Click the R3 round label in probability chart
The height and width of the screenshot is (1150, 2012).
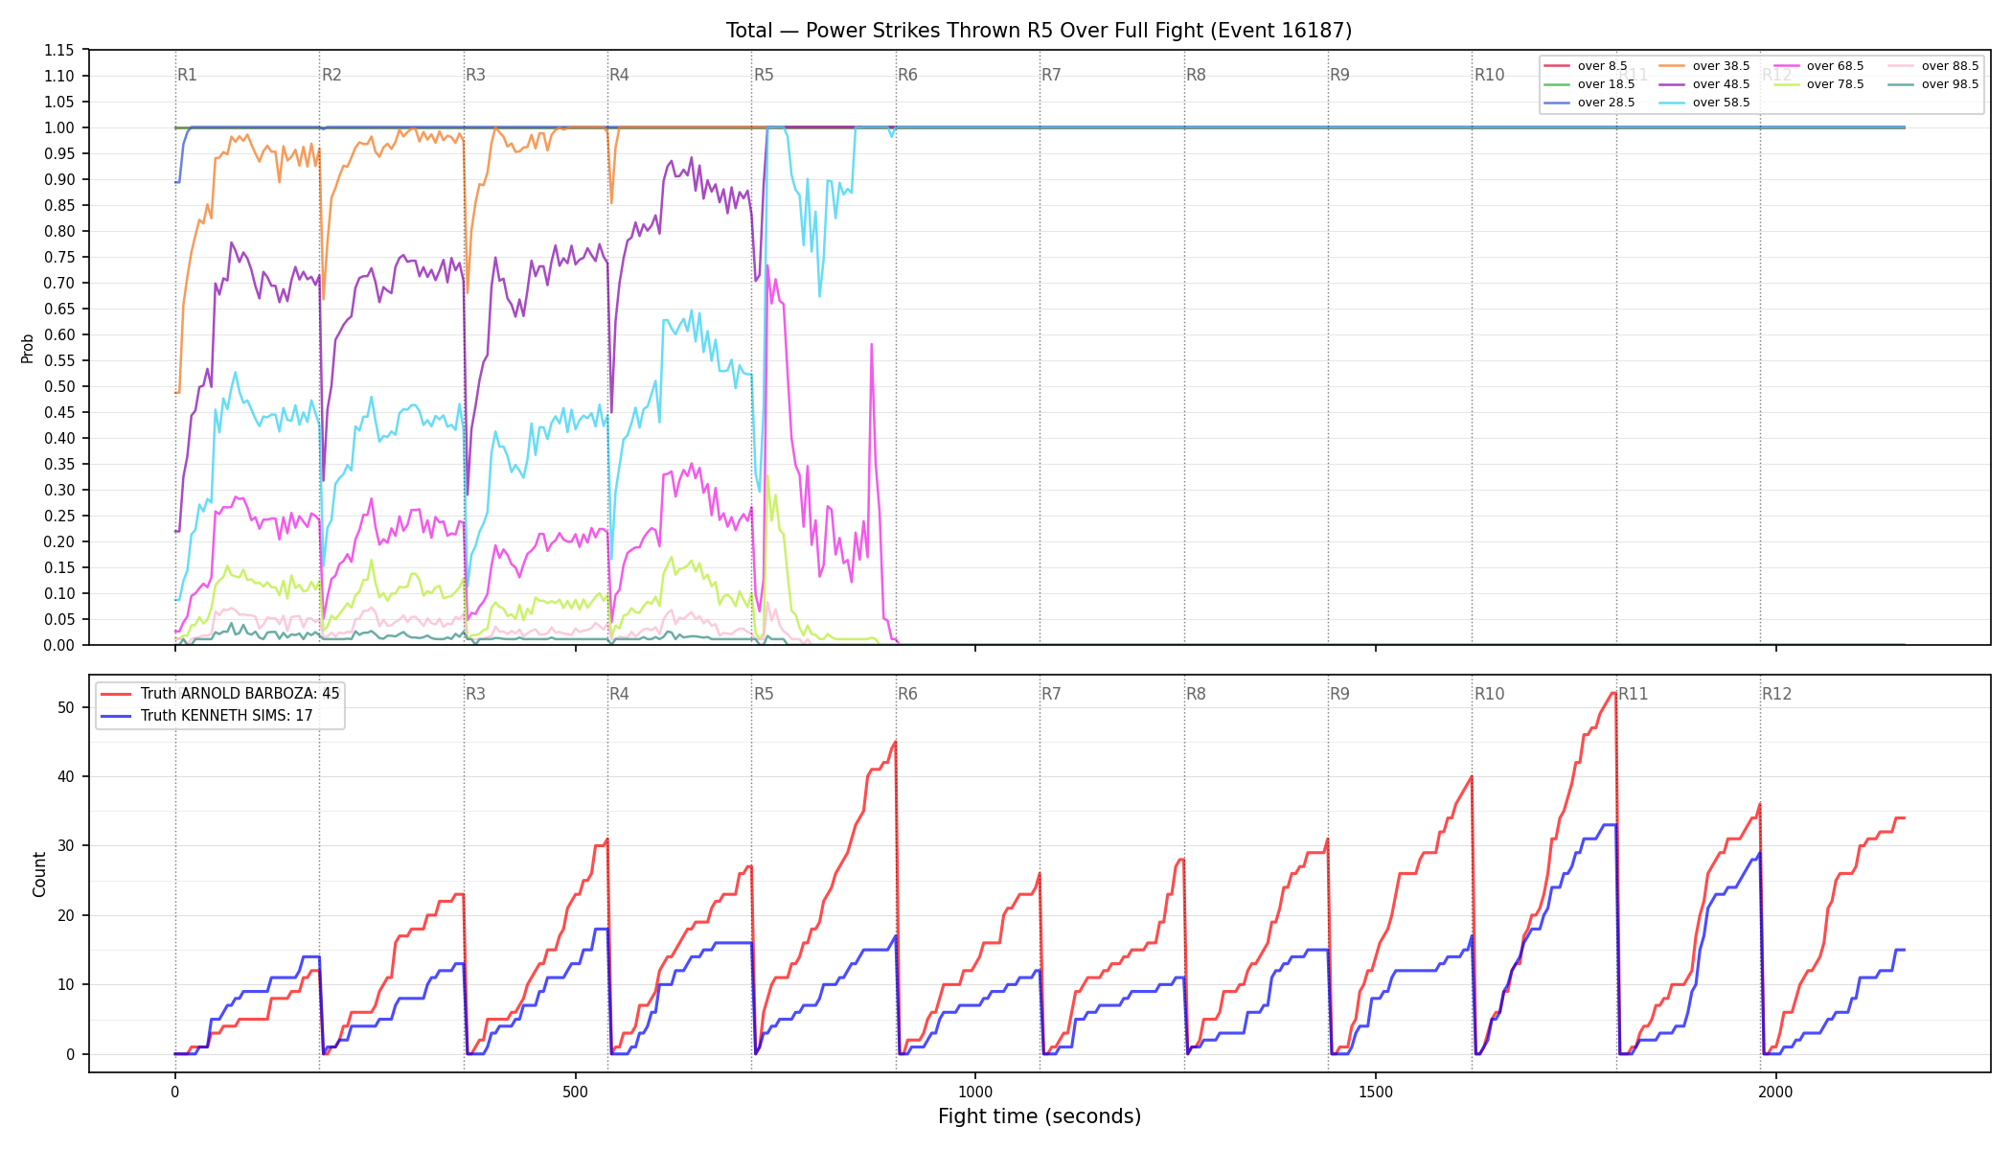(475, 75)
